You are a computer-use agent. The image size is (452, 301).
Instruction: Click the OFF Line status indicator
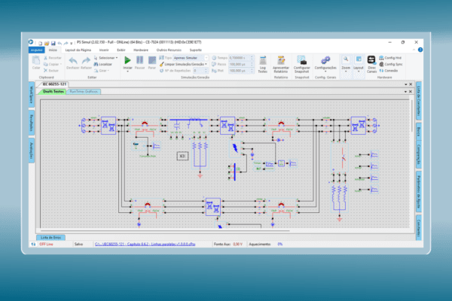click(x=46, y=245)
